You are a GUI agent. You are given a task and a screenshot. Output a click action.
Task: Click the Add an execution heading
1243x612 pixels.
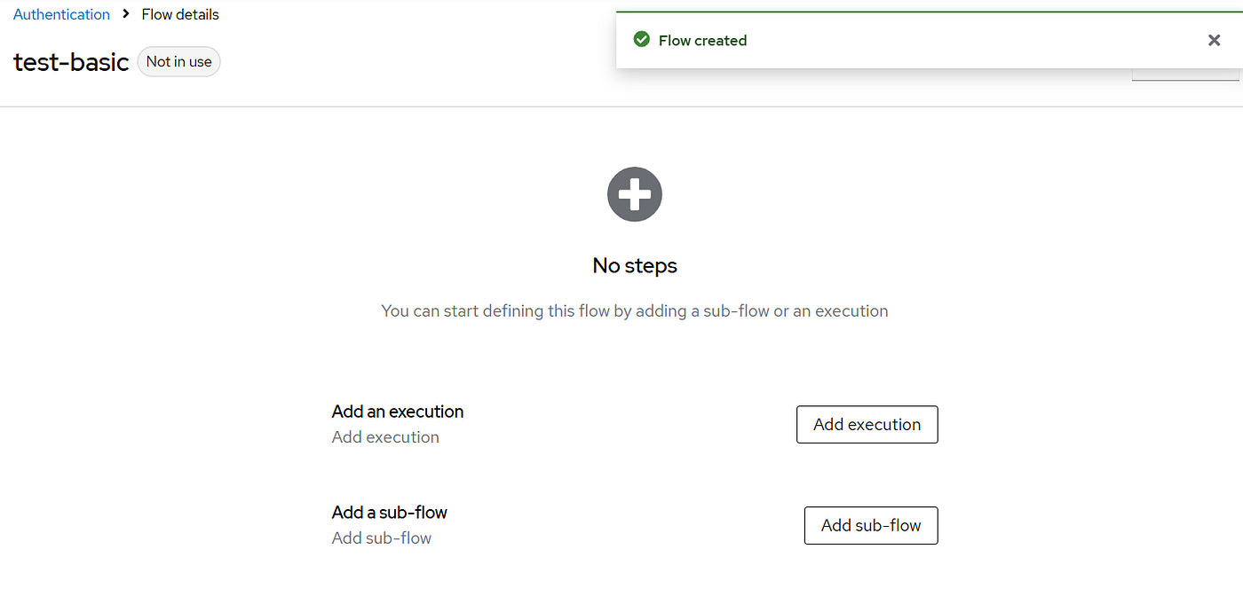click(398, 412)
